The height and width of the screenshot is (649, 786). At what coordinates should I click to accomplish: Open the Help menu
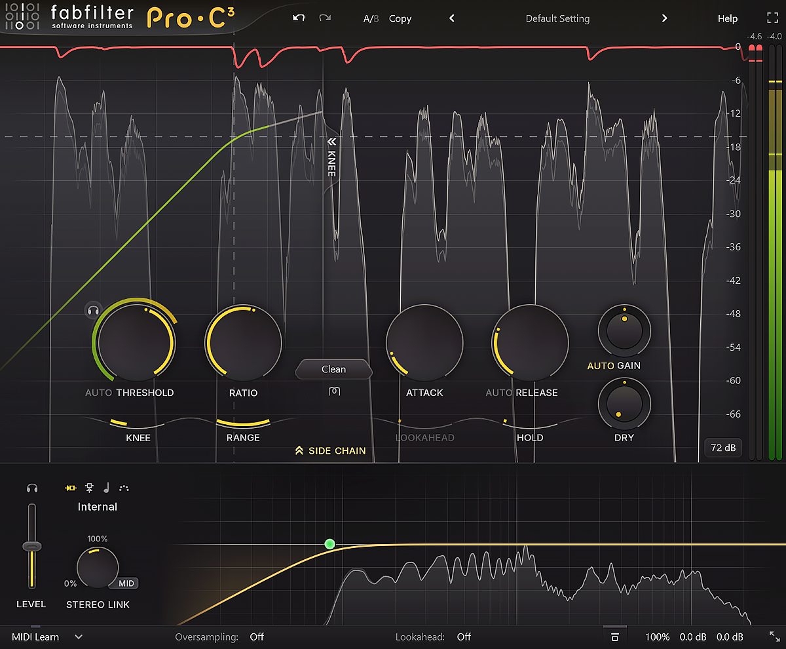click(727, 18)
